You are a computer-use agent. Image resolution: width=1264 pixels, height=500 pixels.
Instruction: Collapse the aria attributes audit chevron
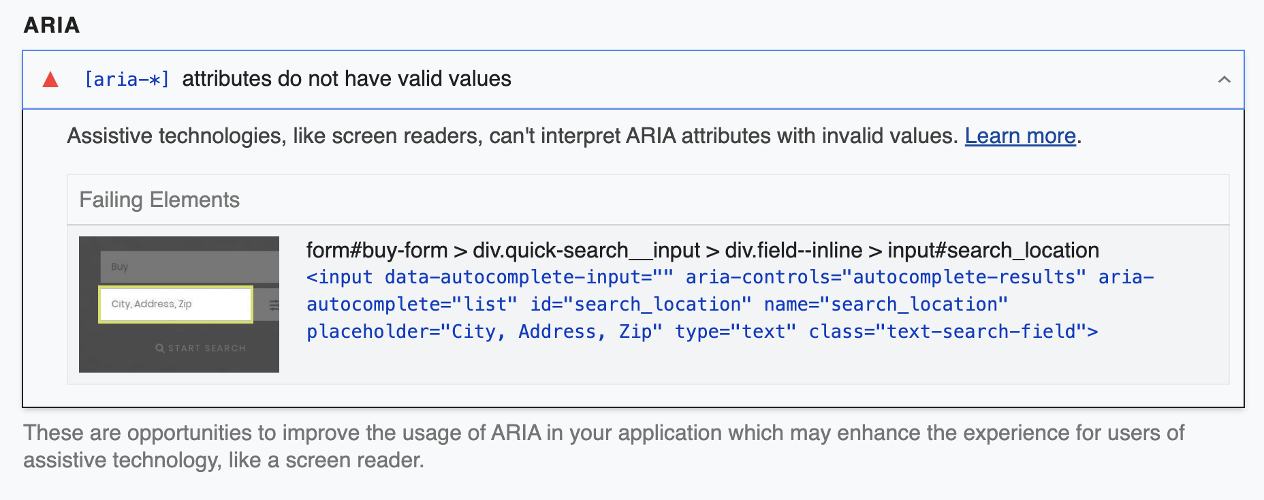(x=1224, y=80)
